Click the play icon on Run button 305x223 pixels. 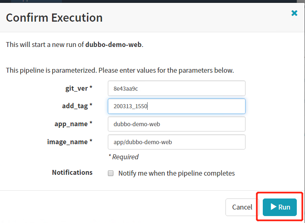[x=273, y=207]
